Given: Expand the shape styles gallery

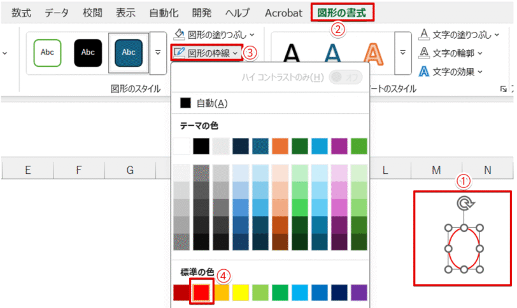Looking at the screenshot, I should click(x=158, y=53).
